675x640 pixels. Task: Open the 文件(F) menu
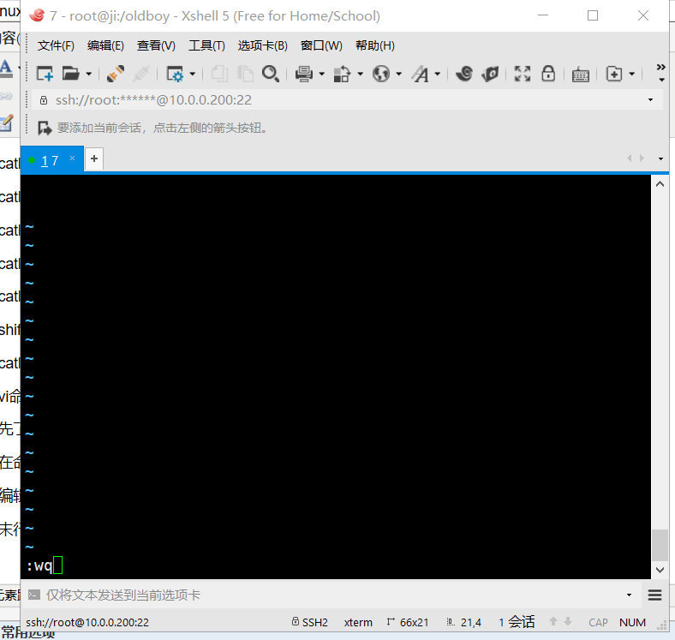point(56,45)
